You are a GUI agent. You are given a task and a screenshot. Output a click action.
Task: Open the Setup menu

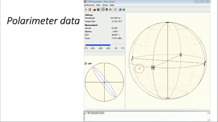105,5
